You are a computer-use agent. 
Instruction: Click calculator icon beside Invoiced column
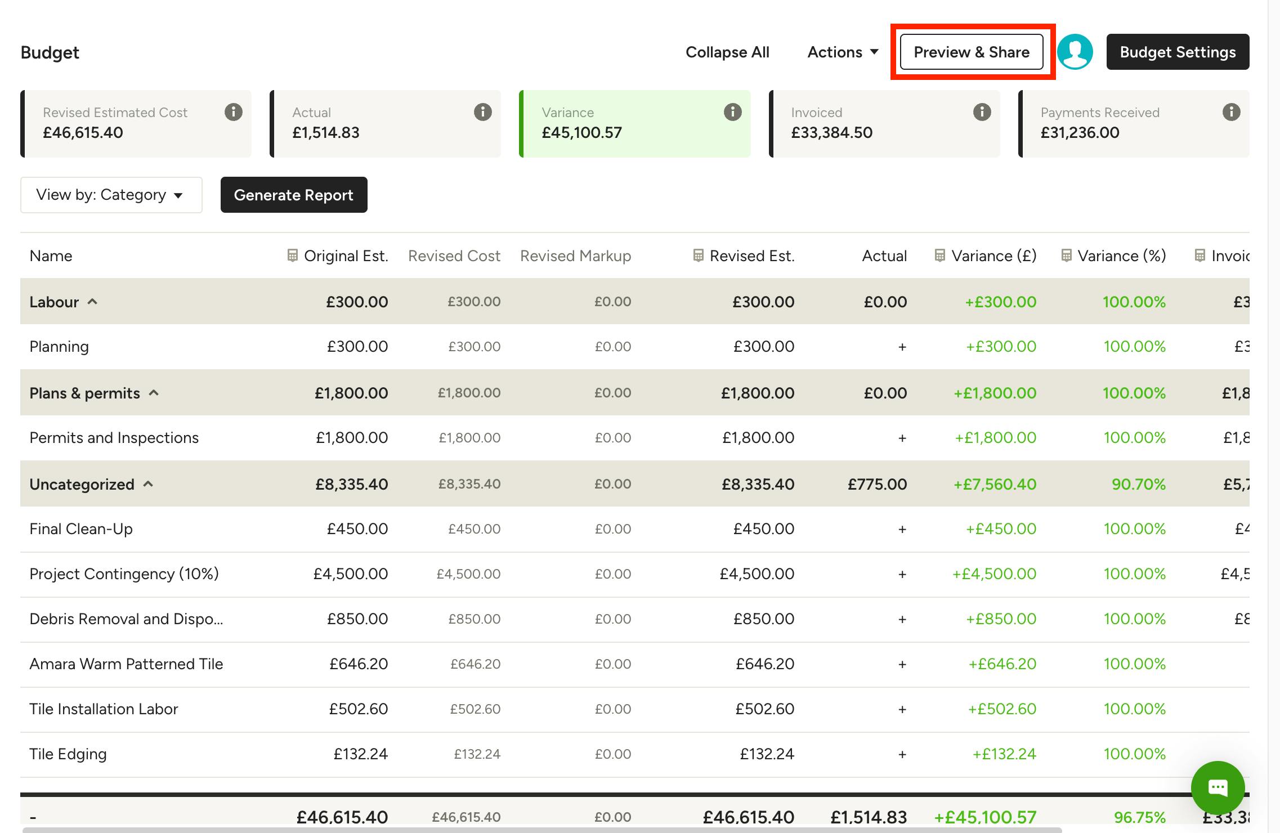click(1200, 256)
